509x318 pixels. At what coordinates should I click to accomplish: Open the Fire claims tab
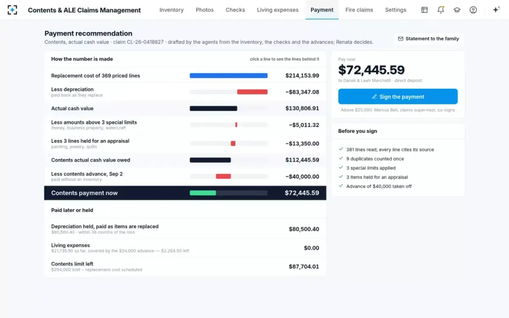359,10
